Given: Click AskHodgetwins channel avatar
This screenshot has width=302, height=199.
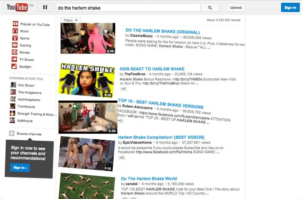Looking at the screenshot, I should pyautogui.click(x=13, y=99).
